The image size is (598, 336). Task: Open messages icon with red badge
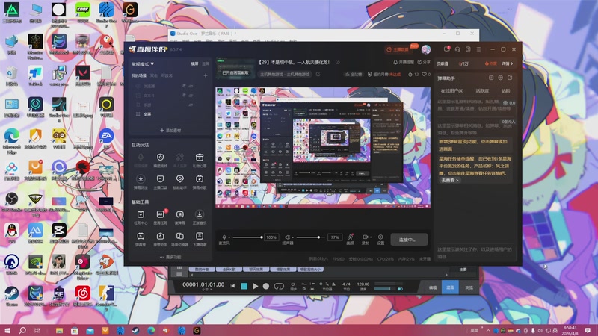click(446, 49)
